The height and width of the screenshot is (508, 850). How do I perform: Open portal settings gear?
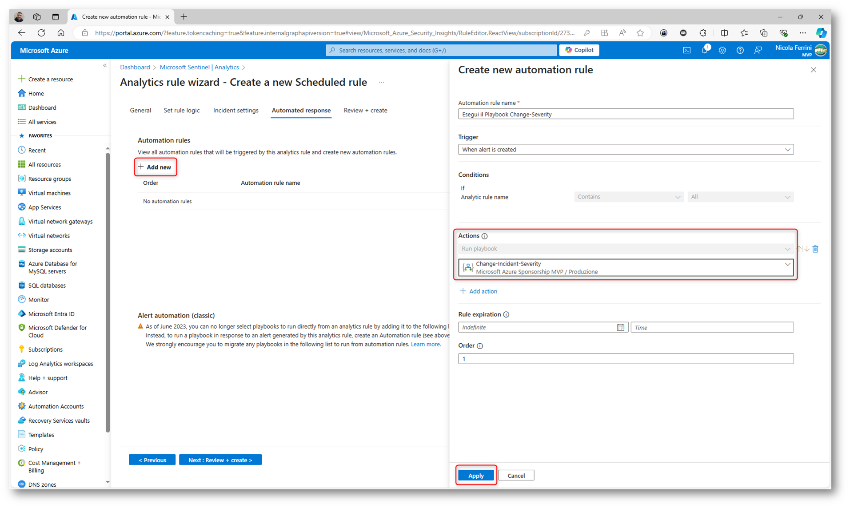pyautogui.click(x=722, y=50)
